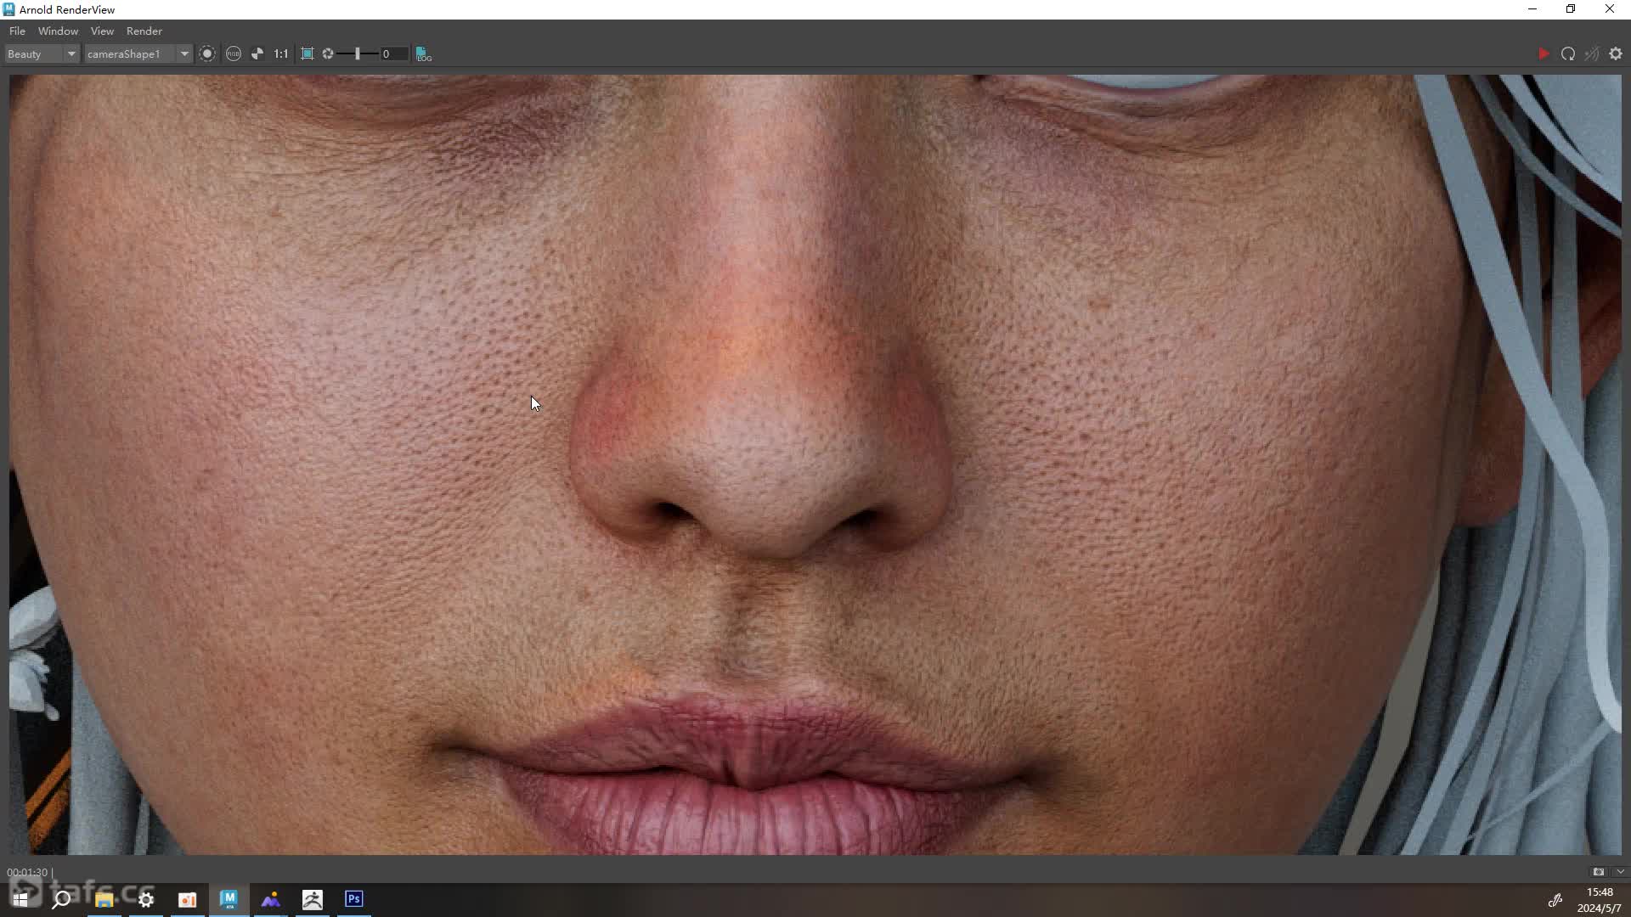Image resolution: width=1631 pixels, height=917 pixels.
Task: Click the pen input tray icon
Action: coord(1555,900)
